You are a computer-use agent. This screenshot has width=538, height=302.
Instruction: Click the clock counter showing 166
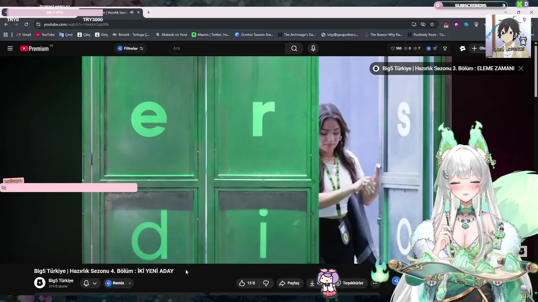point(396,48)
